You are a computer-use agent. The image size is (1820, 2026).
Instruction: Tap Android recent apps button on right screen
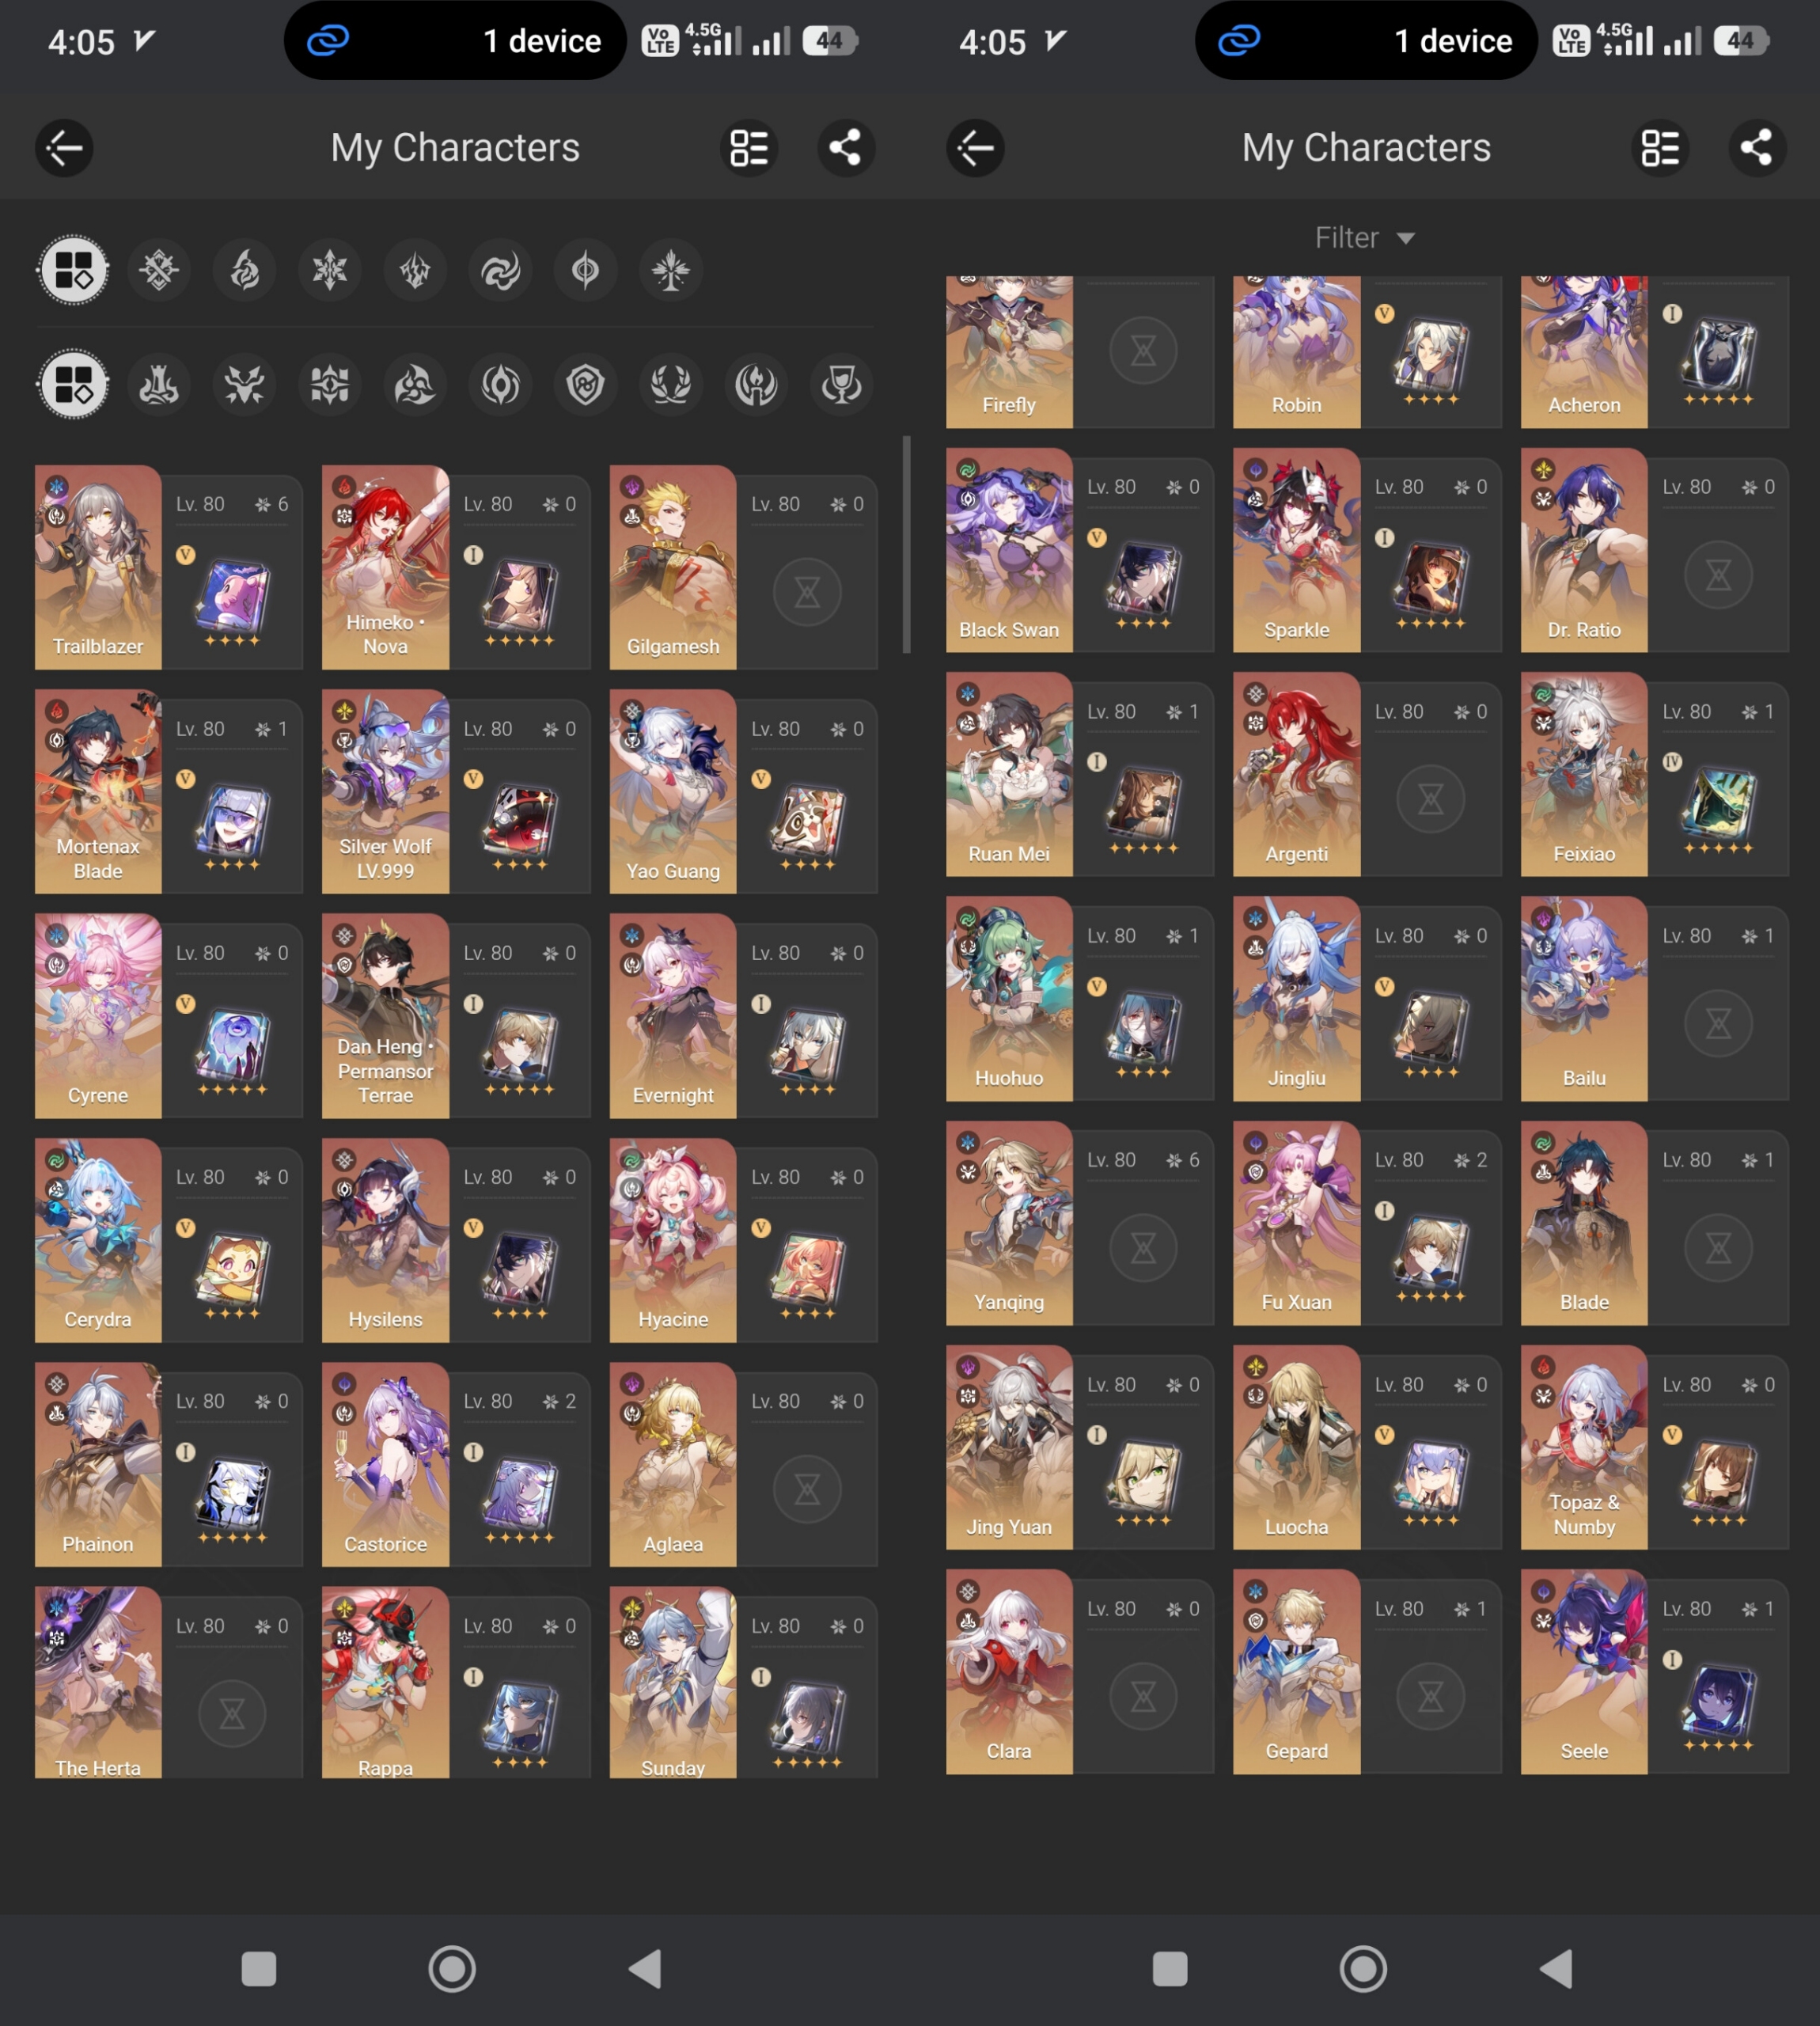click(x=1169, y=1969)
